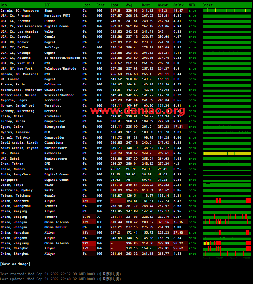Select the 13% loss cell for Hangzhou
This screenshot has width=253, height=284.
pyautogui.click(x=89, y=233)
